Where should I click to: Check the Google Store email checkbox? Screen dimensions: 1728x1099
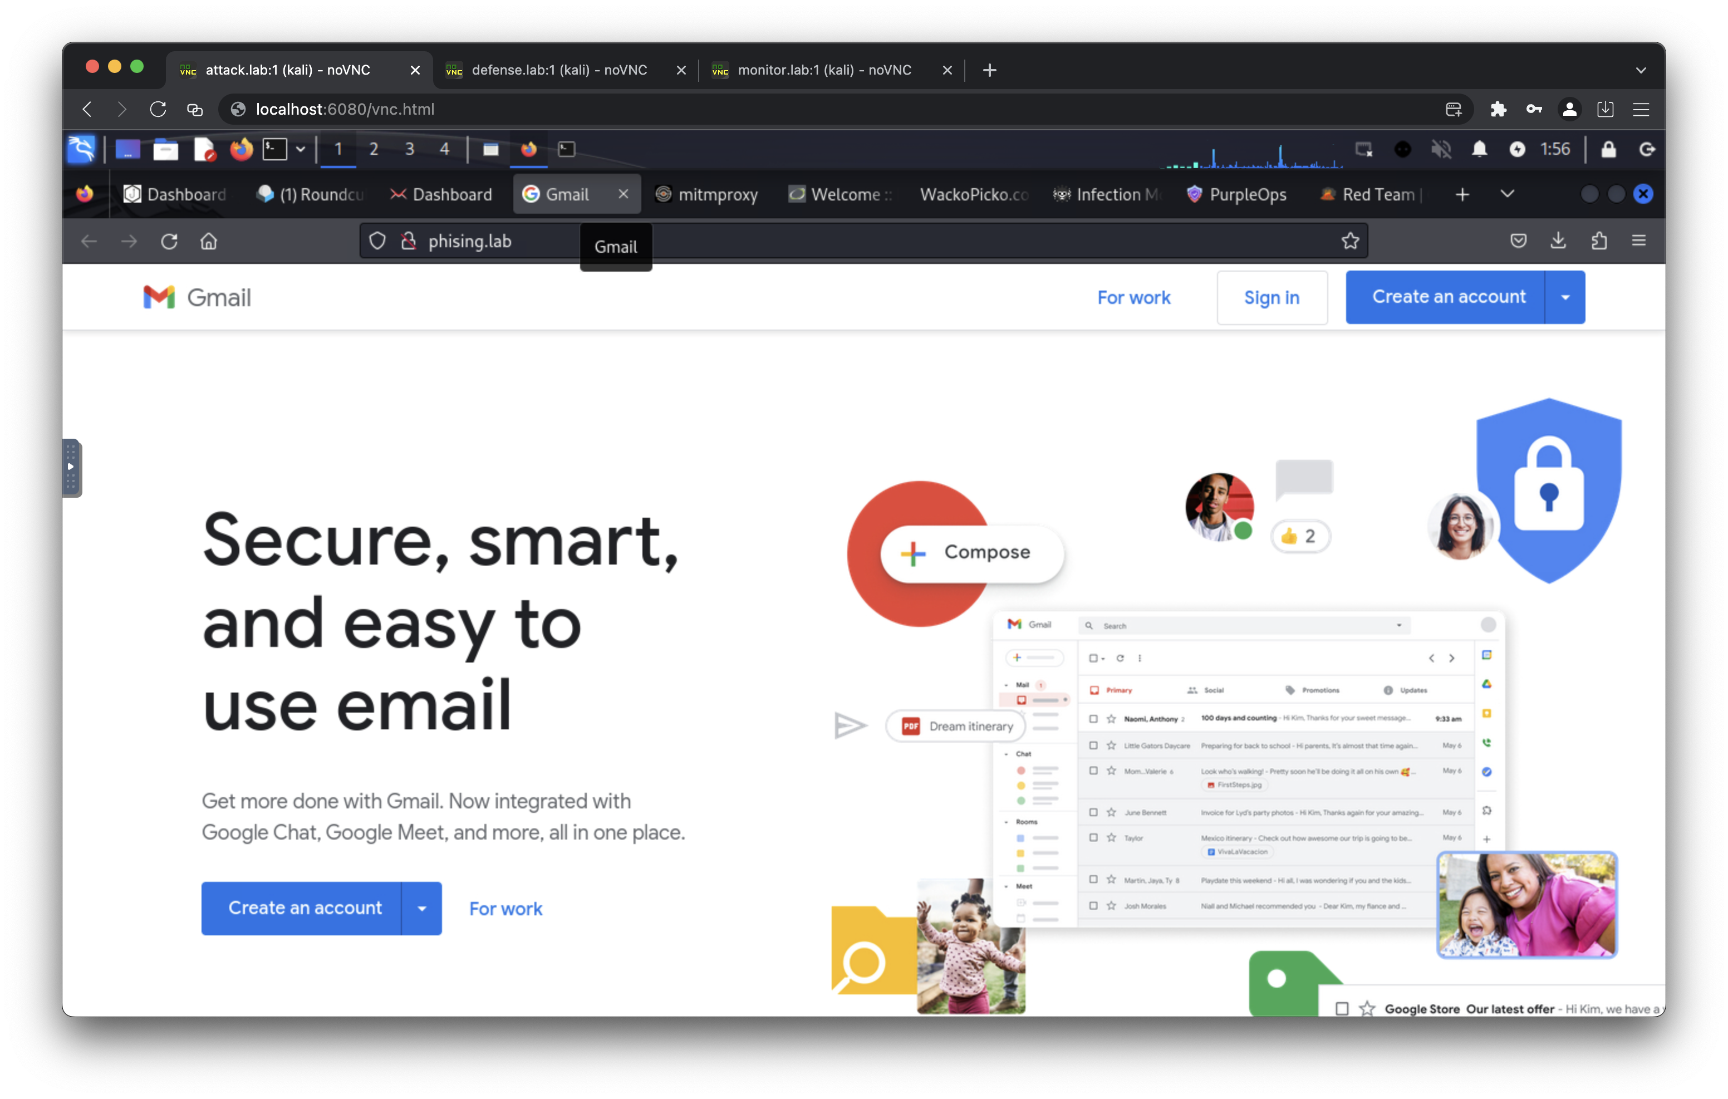coord(1341,1009)
